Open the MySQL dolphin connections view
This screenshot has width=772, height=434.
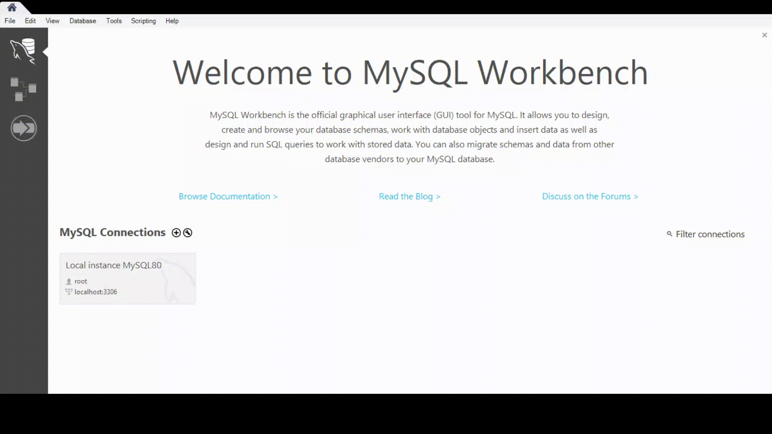(23, 51)
